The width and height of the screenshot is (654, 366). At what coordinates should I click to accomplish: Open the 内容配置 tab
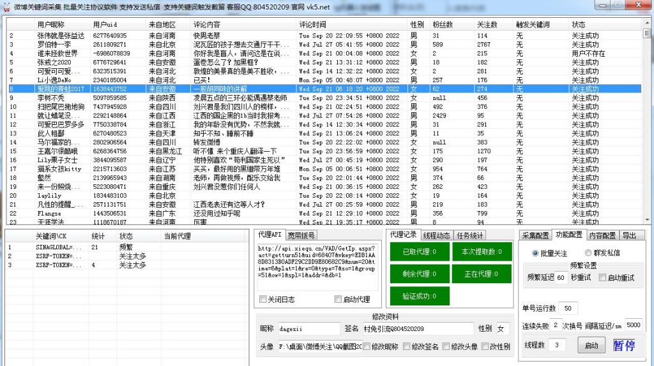point(601,235)
